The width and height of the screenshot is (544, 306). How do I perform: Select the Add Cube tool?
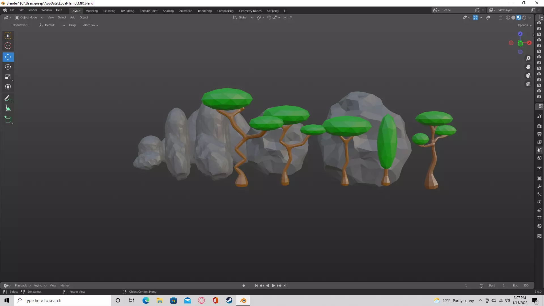point(8,120)
